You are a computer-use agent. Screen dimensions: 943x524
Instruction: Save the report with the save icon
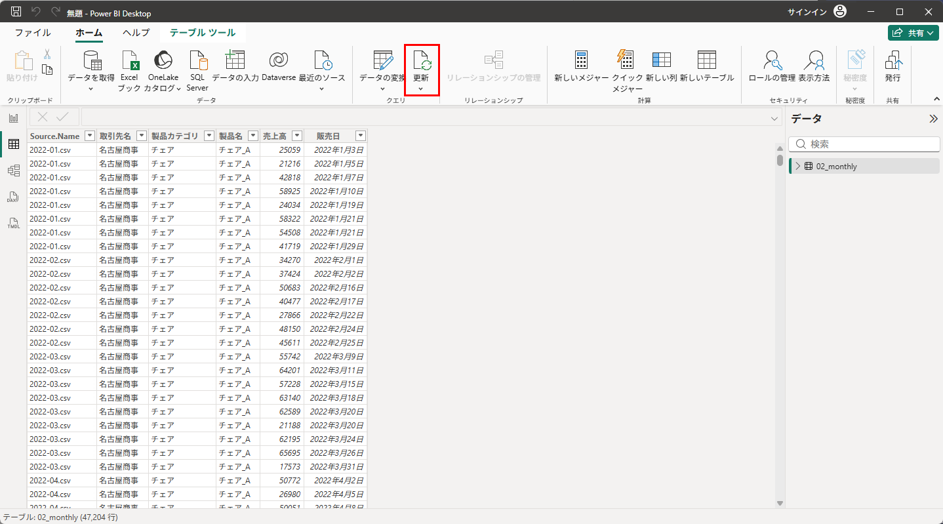(16, 12)
